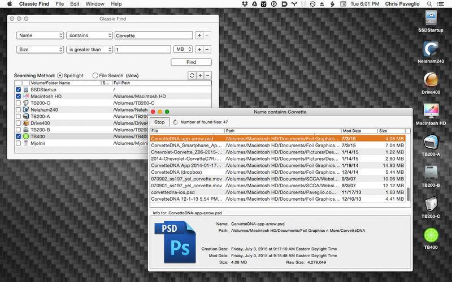Screen dimensions: 452x282
Task: Click the Google Drive menu bar icon
Action: point(254,4)
